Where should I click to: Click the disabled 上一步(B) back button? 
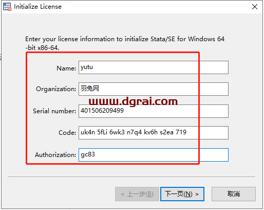(x=137, y=194)
